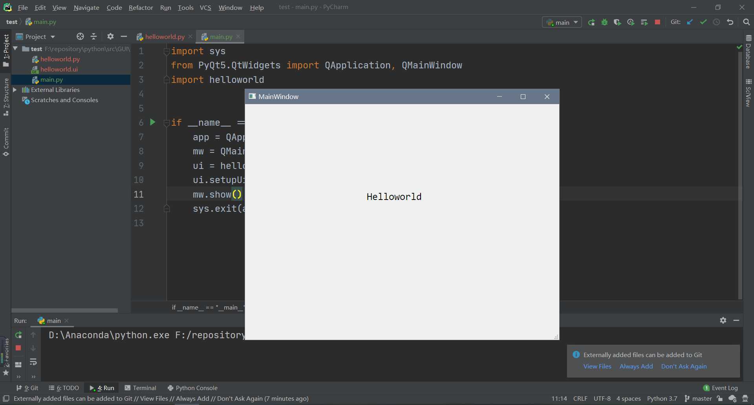Viewport: 754px width, 405px height.
Task: Hide the Project tool window
Action: (124, 37)
